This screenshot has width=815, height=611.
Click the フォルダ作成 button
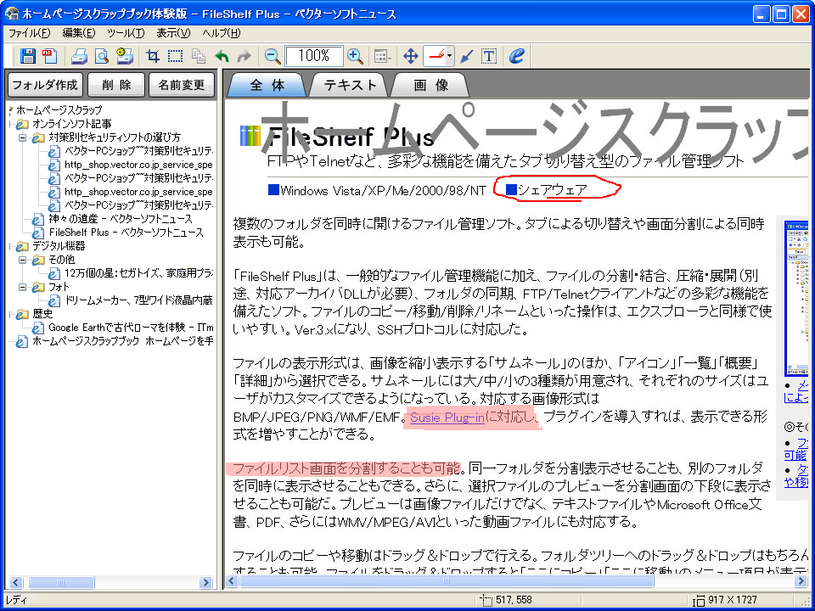click(x=45, y=85)
